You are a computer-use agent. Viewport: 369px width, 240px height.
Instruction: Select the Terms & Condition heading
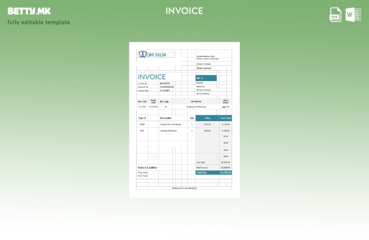tap(147, 167)
